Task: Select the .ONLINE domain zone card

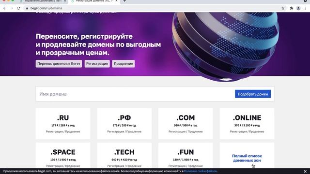Action: [x=247, y=124]
